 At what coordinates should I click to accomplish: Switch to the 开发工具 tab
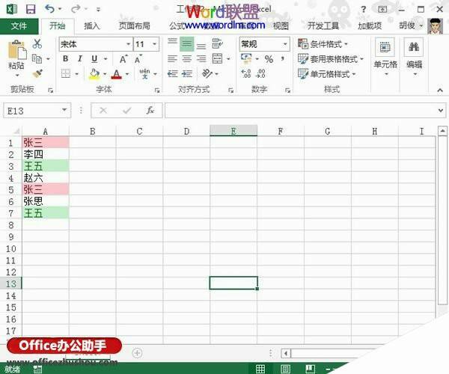click(x=323, y=26)
